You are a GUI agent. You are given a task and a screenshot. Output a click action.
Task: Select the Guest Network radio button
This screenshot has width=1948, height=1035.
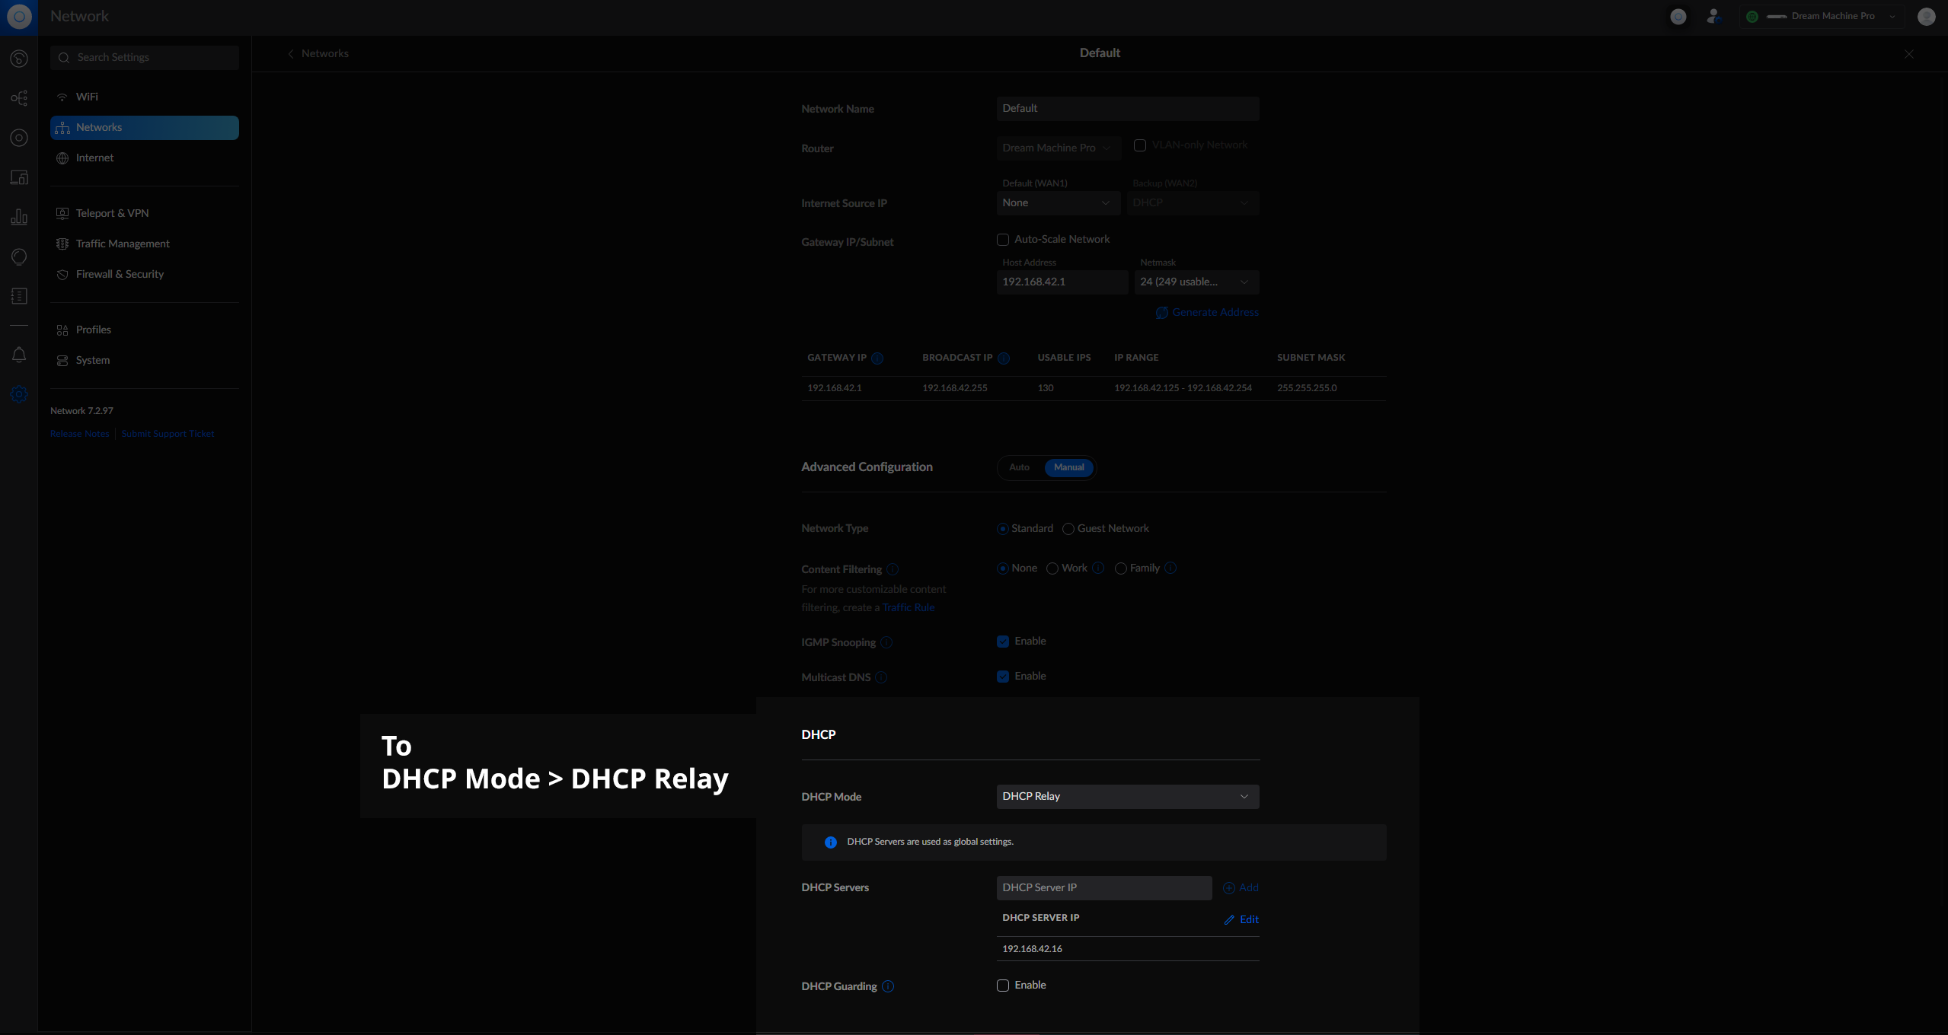pyautogui.click(x=1068, y=529)
